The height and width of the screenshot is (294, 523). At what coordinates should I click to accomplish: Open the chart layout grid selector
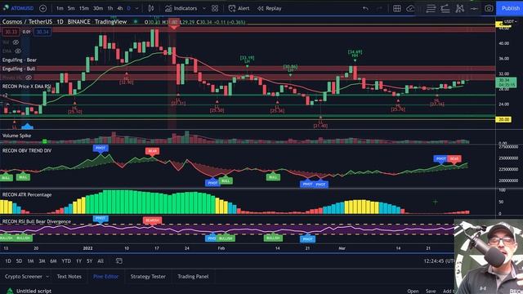point(397,8)
